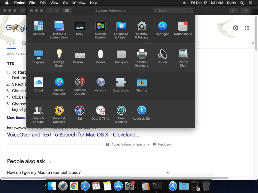Open VoiceOver and Text To Speech link
Viewport: 258px width, 193px height.
coord(74,135)
